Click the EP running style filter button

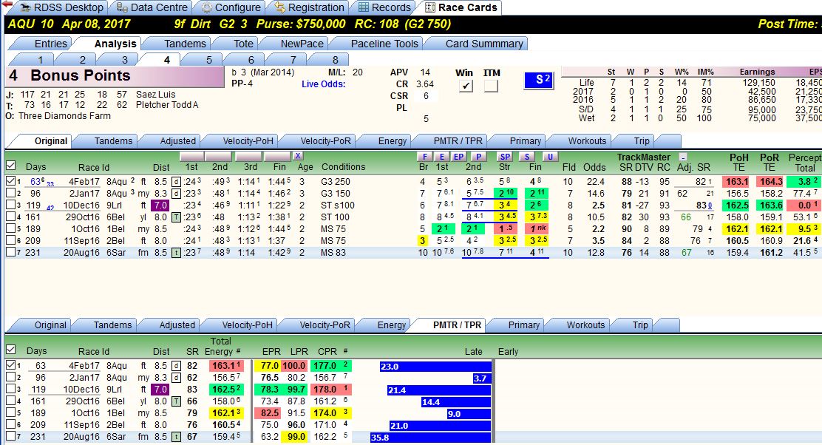459,156
